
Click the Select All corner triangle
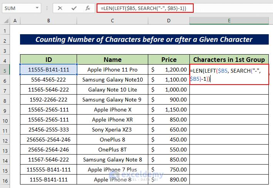[x=5, y=20]
